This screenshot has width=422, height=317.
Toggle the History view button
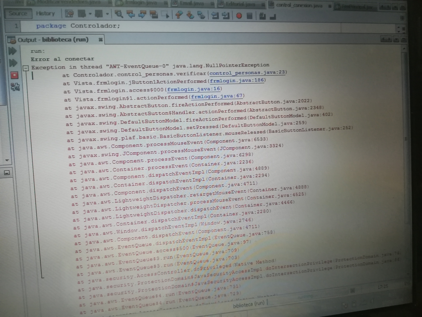[x=45, y=13]
